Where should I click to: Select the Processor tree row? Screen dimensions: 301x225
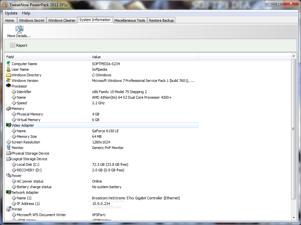coord(101,86)
